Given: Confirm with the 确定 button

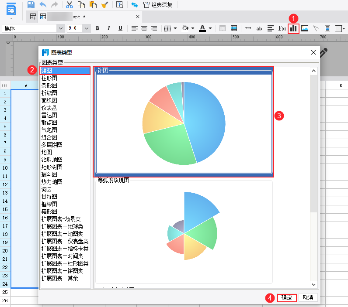Looking at the screenshot, I should coord(287,298).
